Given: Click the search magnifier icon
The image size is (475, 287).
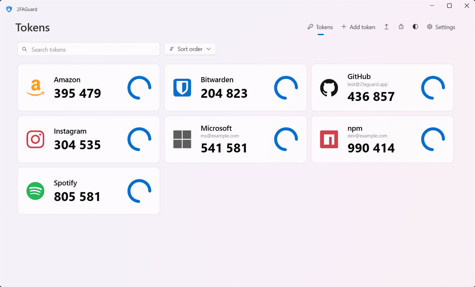Looking at the screenshot, I should point(25,49).
